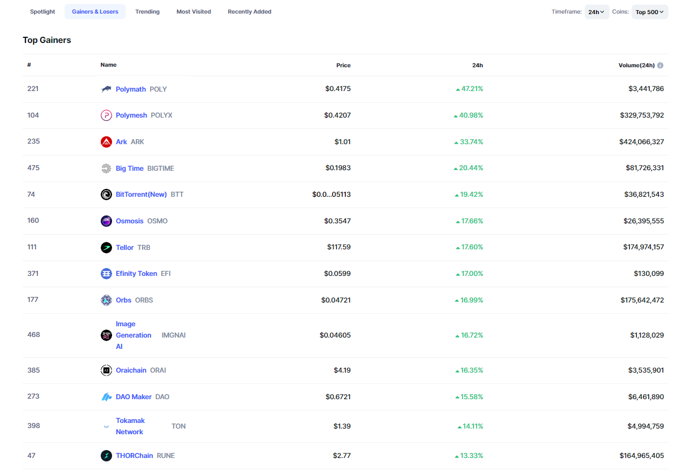Select the Recently Added tab
This screenshot has height=471, width=678.
pyautogui.click(x=250, y=12)
